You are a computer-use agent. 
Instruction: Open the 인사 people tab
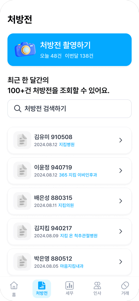click(x=97, y=288)
